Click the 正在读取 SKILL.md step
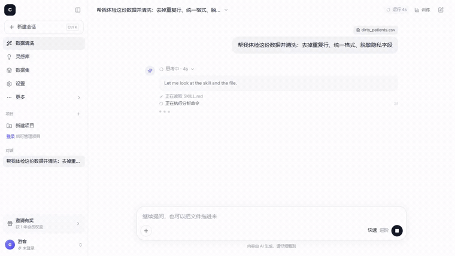The image size is (455, 256). pyautogui.click(x=184, y=96)
